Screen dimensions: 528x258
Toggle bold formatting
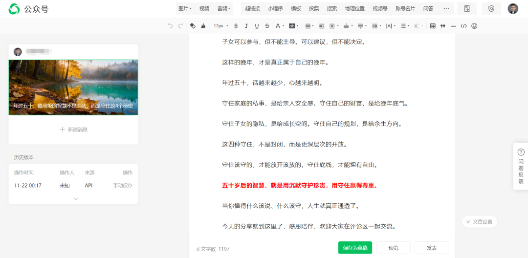point(236,26)
